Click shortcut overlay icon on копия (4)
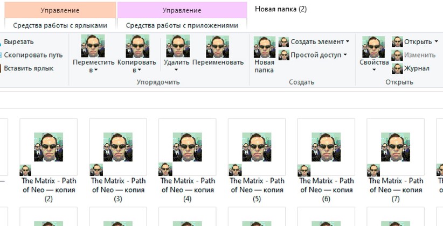The width and height of the screenshot is (443, 226). coord(165,169)
